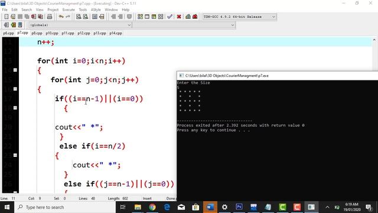Screen dimensions: 378x213
Task: Open the Search menu
Action: pyautogui.click(x=27, y=9)
